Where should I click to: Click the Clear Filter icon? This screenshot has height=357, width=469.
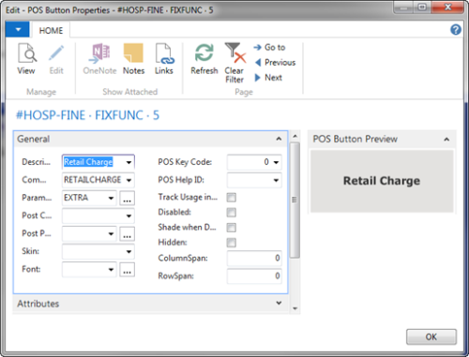tap(235, 53)
